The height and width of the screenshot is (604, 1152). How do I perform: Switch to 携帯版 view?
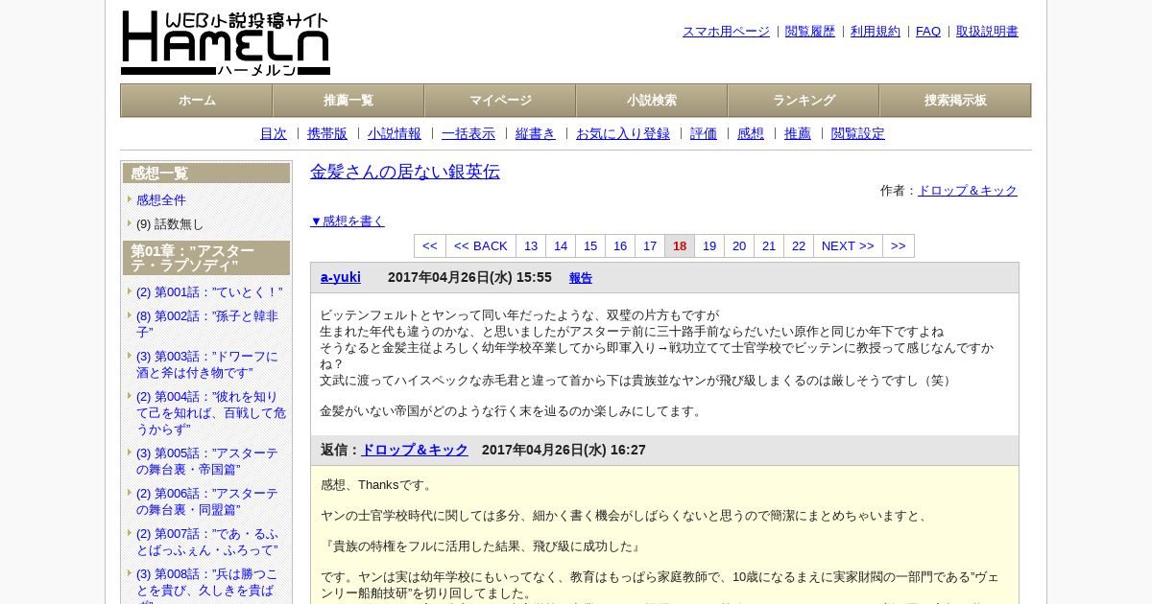pyautogui.click(x=327, y=133)
